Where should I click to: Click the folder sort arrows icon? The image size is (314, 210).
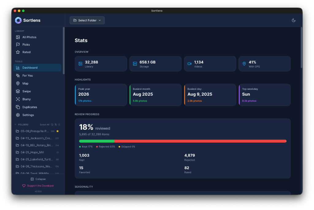click(x=56, y=124)
